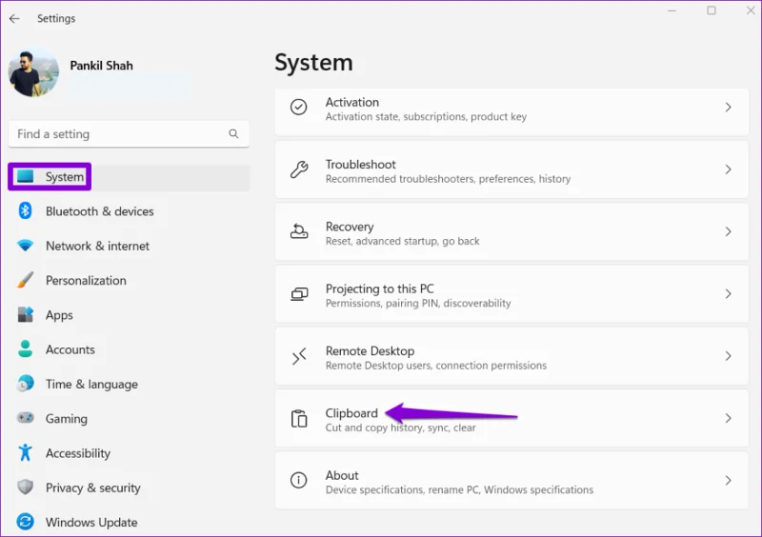Open Windows Update
This screenshot has height=537, width=762.
point(129,522)
